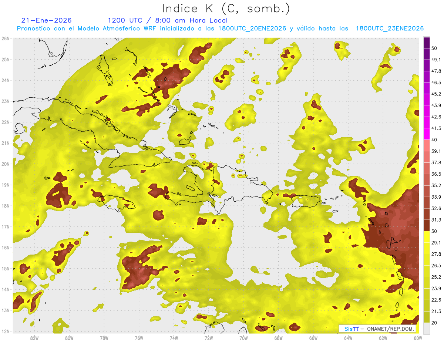
Task: Click the colorbar value "30"
Action: (435, 231)
